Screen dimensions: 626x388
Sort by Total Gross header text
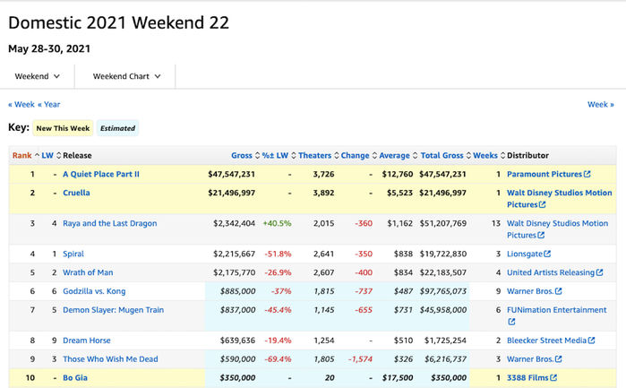tap(442, 155)
